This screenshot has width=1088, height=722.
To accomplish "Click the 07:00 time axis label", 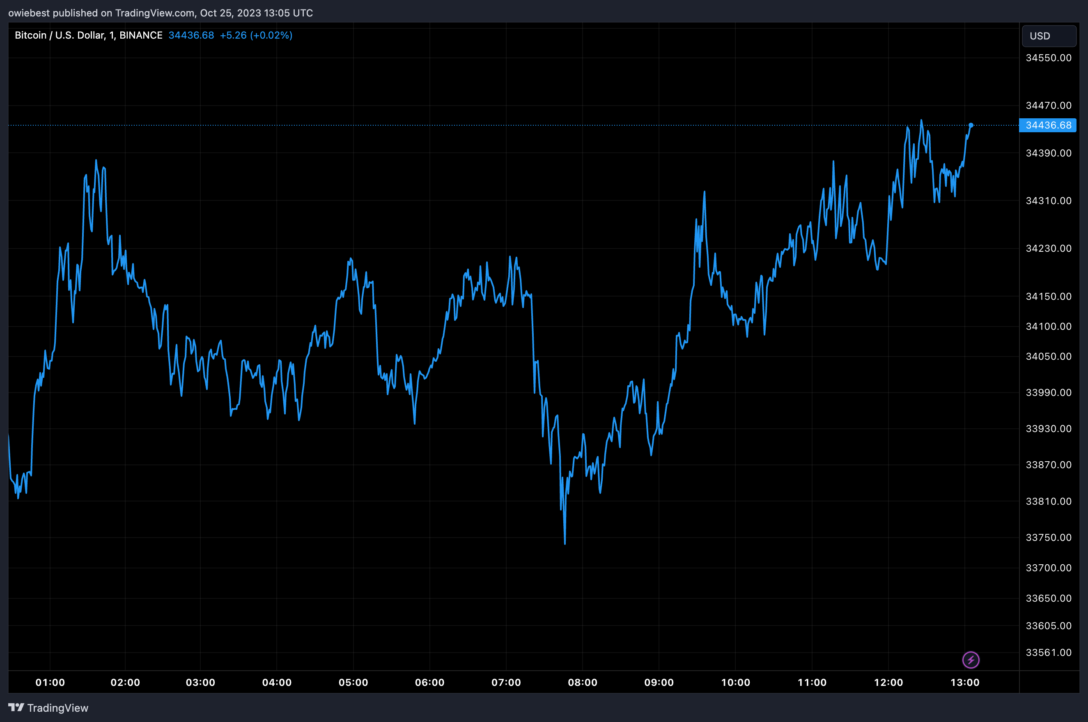I will pos(506,683).
